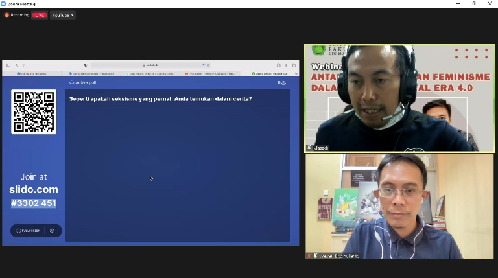Click the participants count icon in the poll header
Viewport: 498px width, 278px height.
[x=282, y=83]
